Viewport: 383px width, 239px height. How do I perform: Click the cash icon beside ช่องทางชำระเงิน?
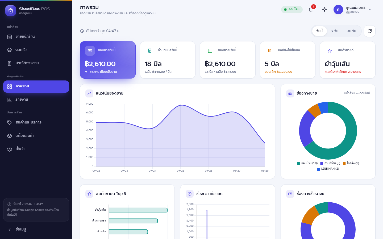coord(290,194)
